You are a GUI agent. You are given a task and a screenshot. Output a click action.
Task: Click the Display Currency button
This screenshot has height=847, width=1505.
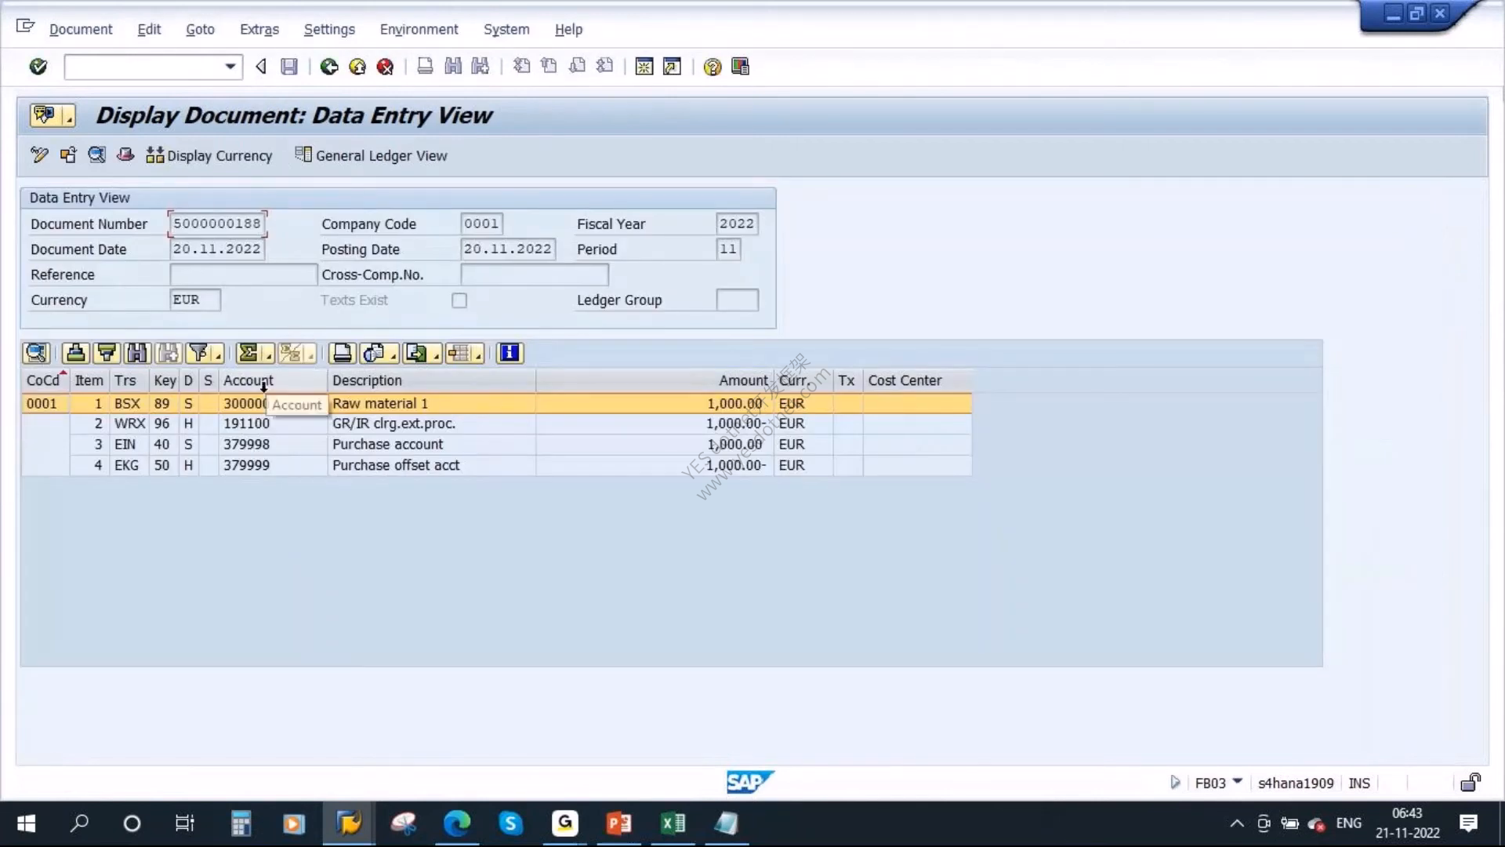point(209,155)
